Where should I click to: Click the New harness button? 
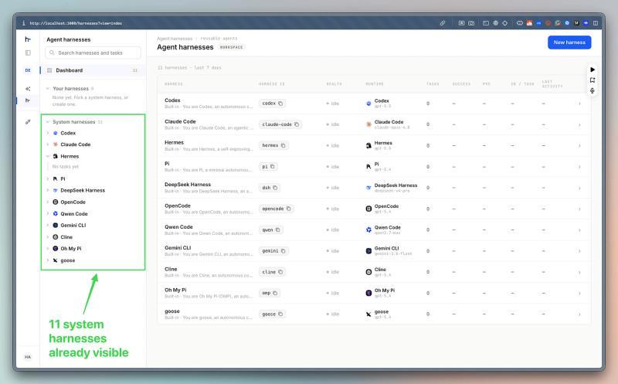click(x=569, y=42)
